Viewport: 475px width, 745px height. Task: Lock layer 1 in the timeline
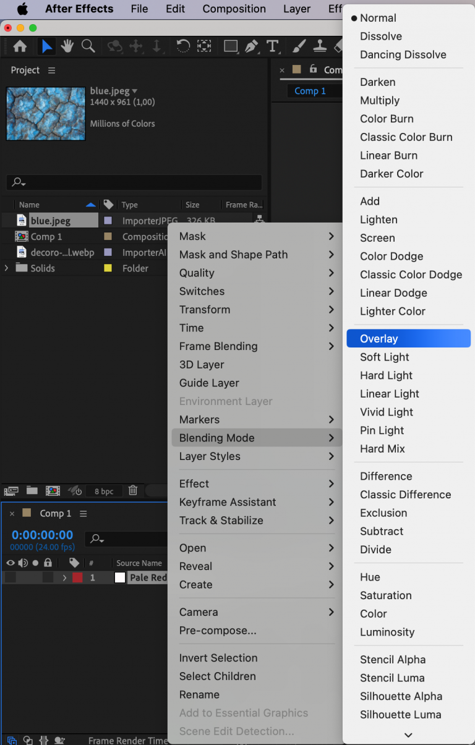click(x=47, y=577)
